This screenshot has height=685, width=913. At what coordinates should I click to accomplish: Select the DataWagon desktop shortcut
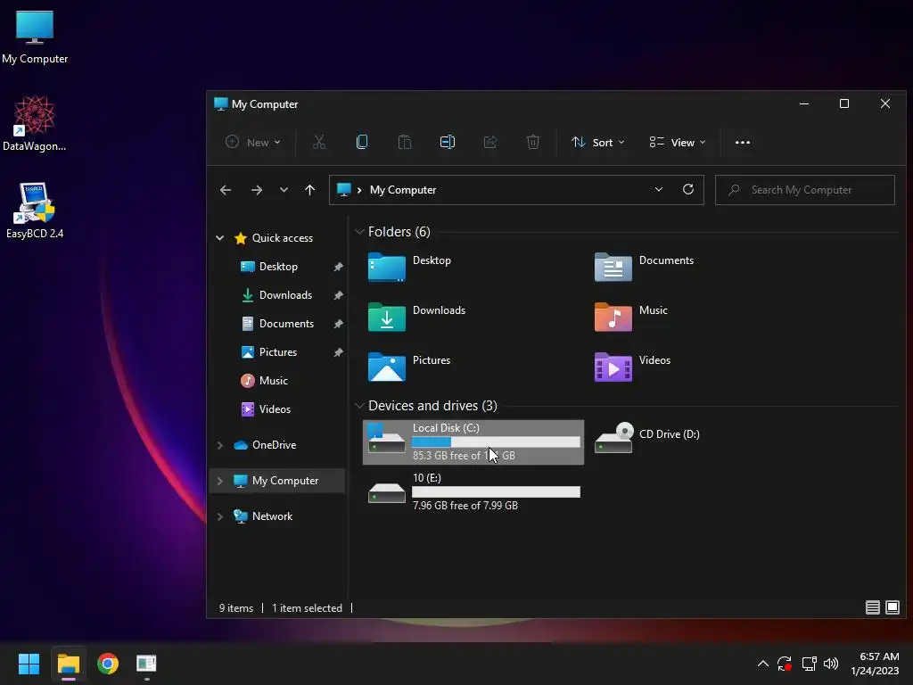[x=35, y=123]
